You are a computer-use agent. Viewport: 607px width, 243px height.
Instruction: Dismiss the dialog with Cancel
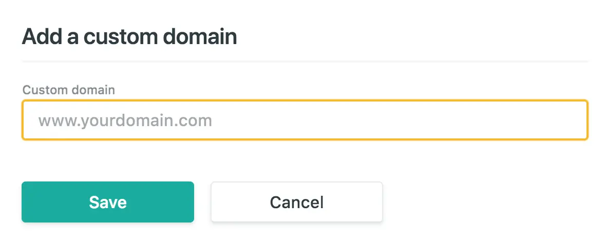pyautogui.click(x=297, y=202)
